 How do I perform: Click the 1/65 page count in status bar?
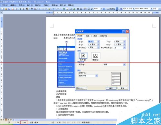tap(24, 122)
